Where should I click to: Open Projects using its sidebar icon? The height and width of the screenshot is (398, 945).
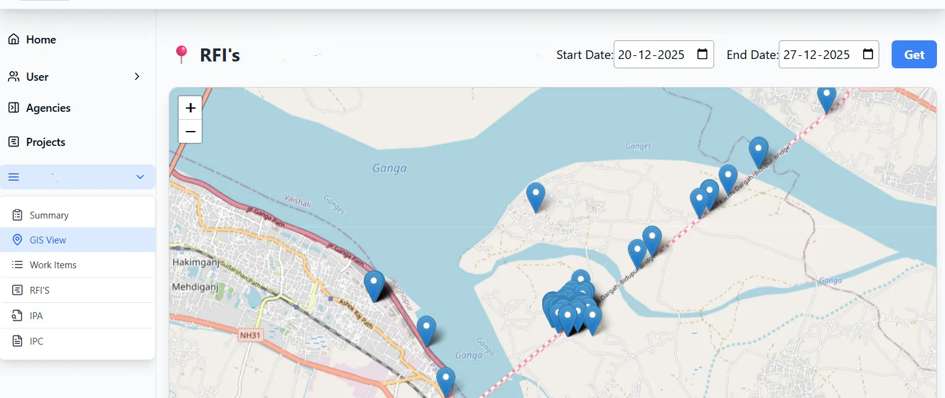14,142
